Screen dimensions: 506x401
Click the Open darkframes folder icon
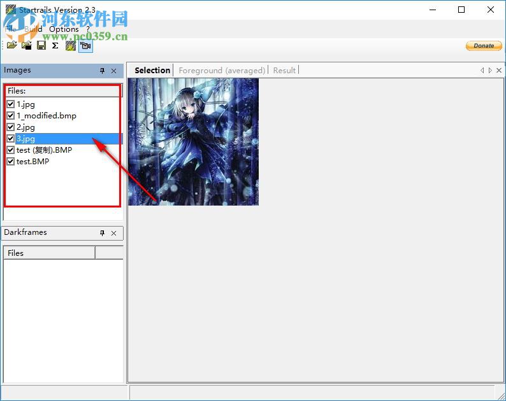click(27, 45)
